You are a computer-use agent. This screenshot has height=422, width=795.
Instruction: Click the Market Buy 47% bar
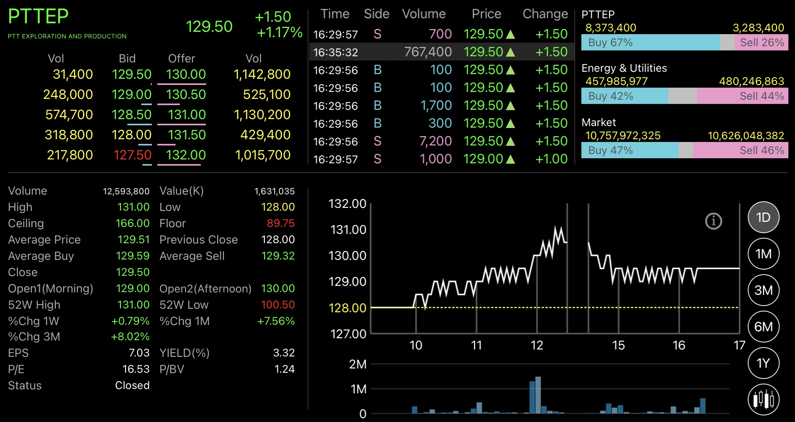tap(630, 150)
